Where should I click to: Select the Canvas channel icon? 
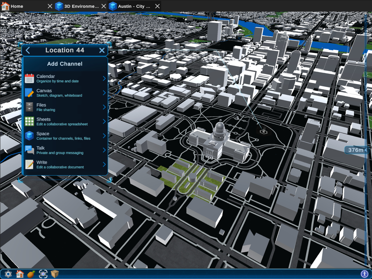tap(29, 93)
